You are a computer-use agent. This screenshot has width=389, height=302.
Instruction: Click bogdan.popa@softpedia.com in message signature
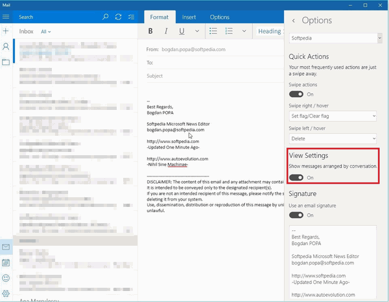[x=176, y=130]
